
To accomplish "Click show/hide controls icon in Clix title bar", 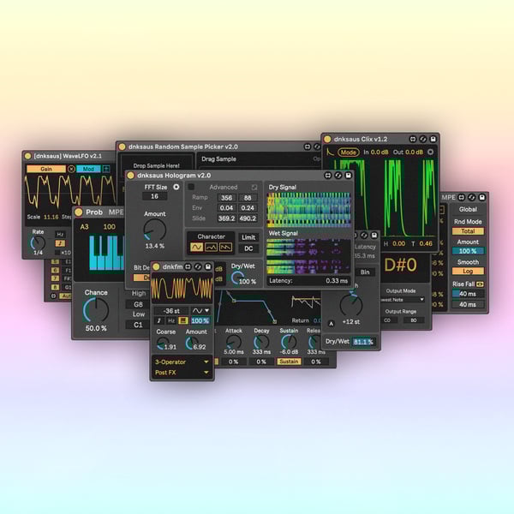I will coord(413,139).
